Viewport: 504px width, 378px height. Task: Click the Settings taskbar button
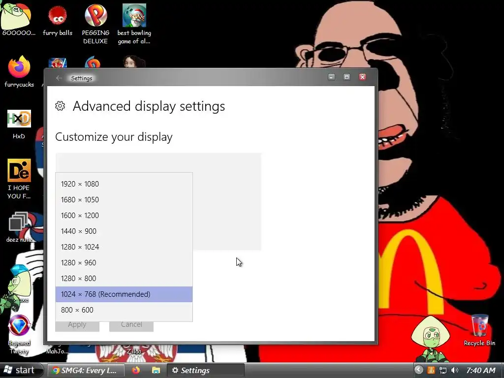pos(206,370)
